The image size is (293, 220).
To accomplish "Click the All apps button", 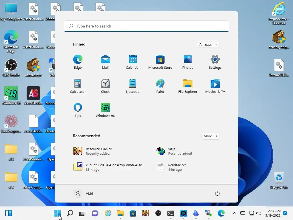I will 208,44.
